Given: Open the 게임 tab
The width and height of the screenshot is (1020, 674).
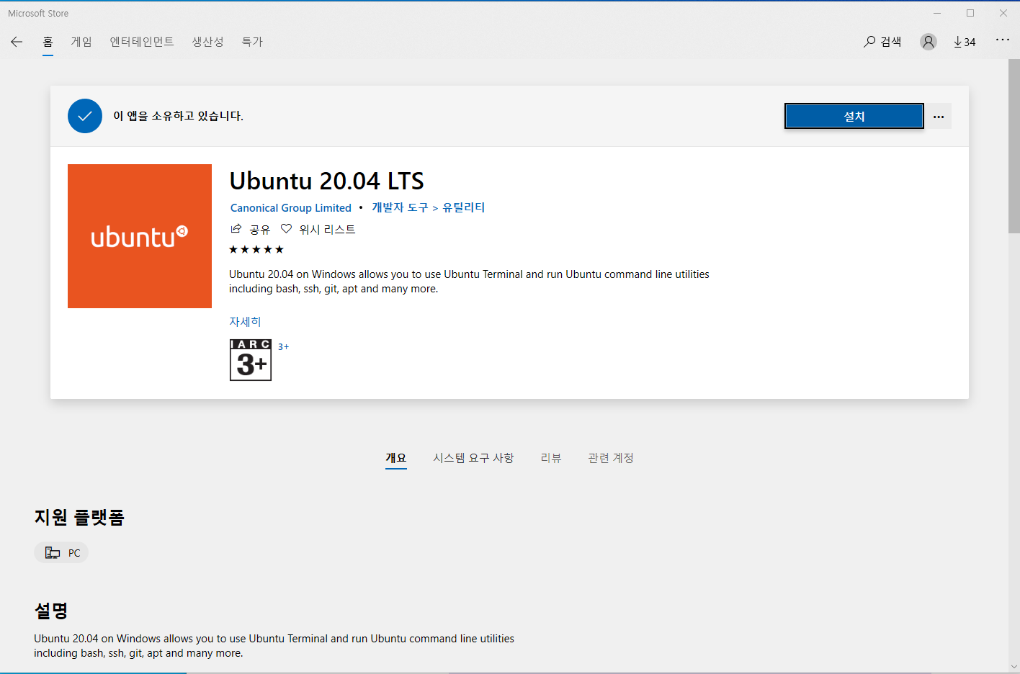Looking at the screenshot, I should [x=81, y=42].
